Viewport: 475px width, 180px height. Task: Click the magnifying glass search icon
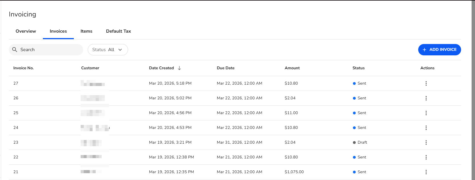[15, 50]
